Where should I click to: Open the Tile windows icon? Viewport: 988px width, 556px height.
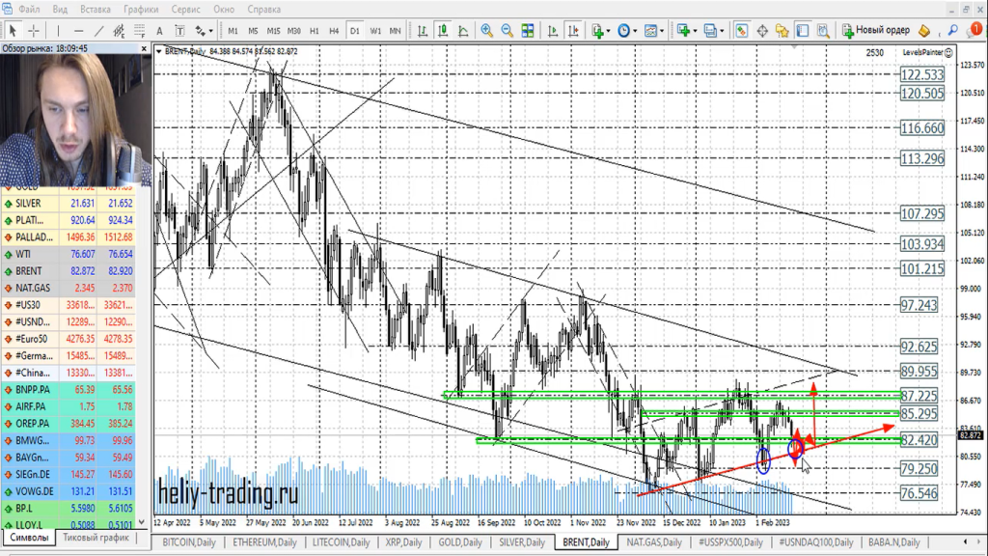529,30
